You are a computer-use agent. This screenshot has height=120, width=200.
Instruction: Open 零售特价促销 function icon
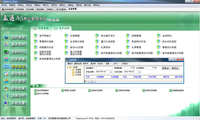pos(36,41)
